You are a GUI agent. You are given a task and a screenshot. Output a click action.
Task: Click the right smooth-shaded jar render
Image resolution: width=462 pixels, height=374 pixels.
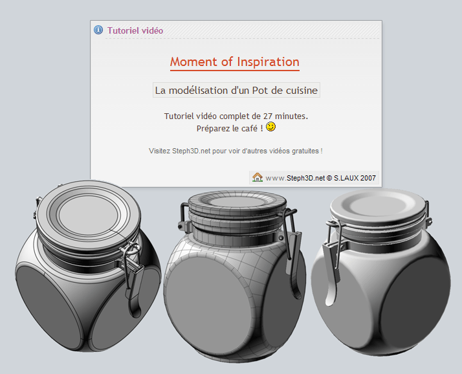(x=381, y=272)
